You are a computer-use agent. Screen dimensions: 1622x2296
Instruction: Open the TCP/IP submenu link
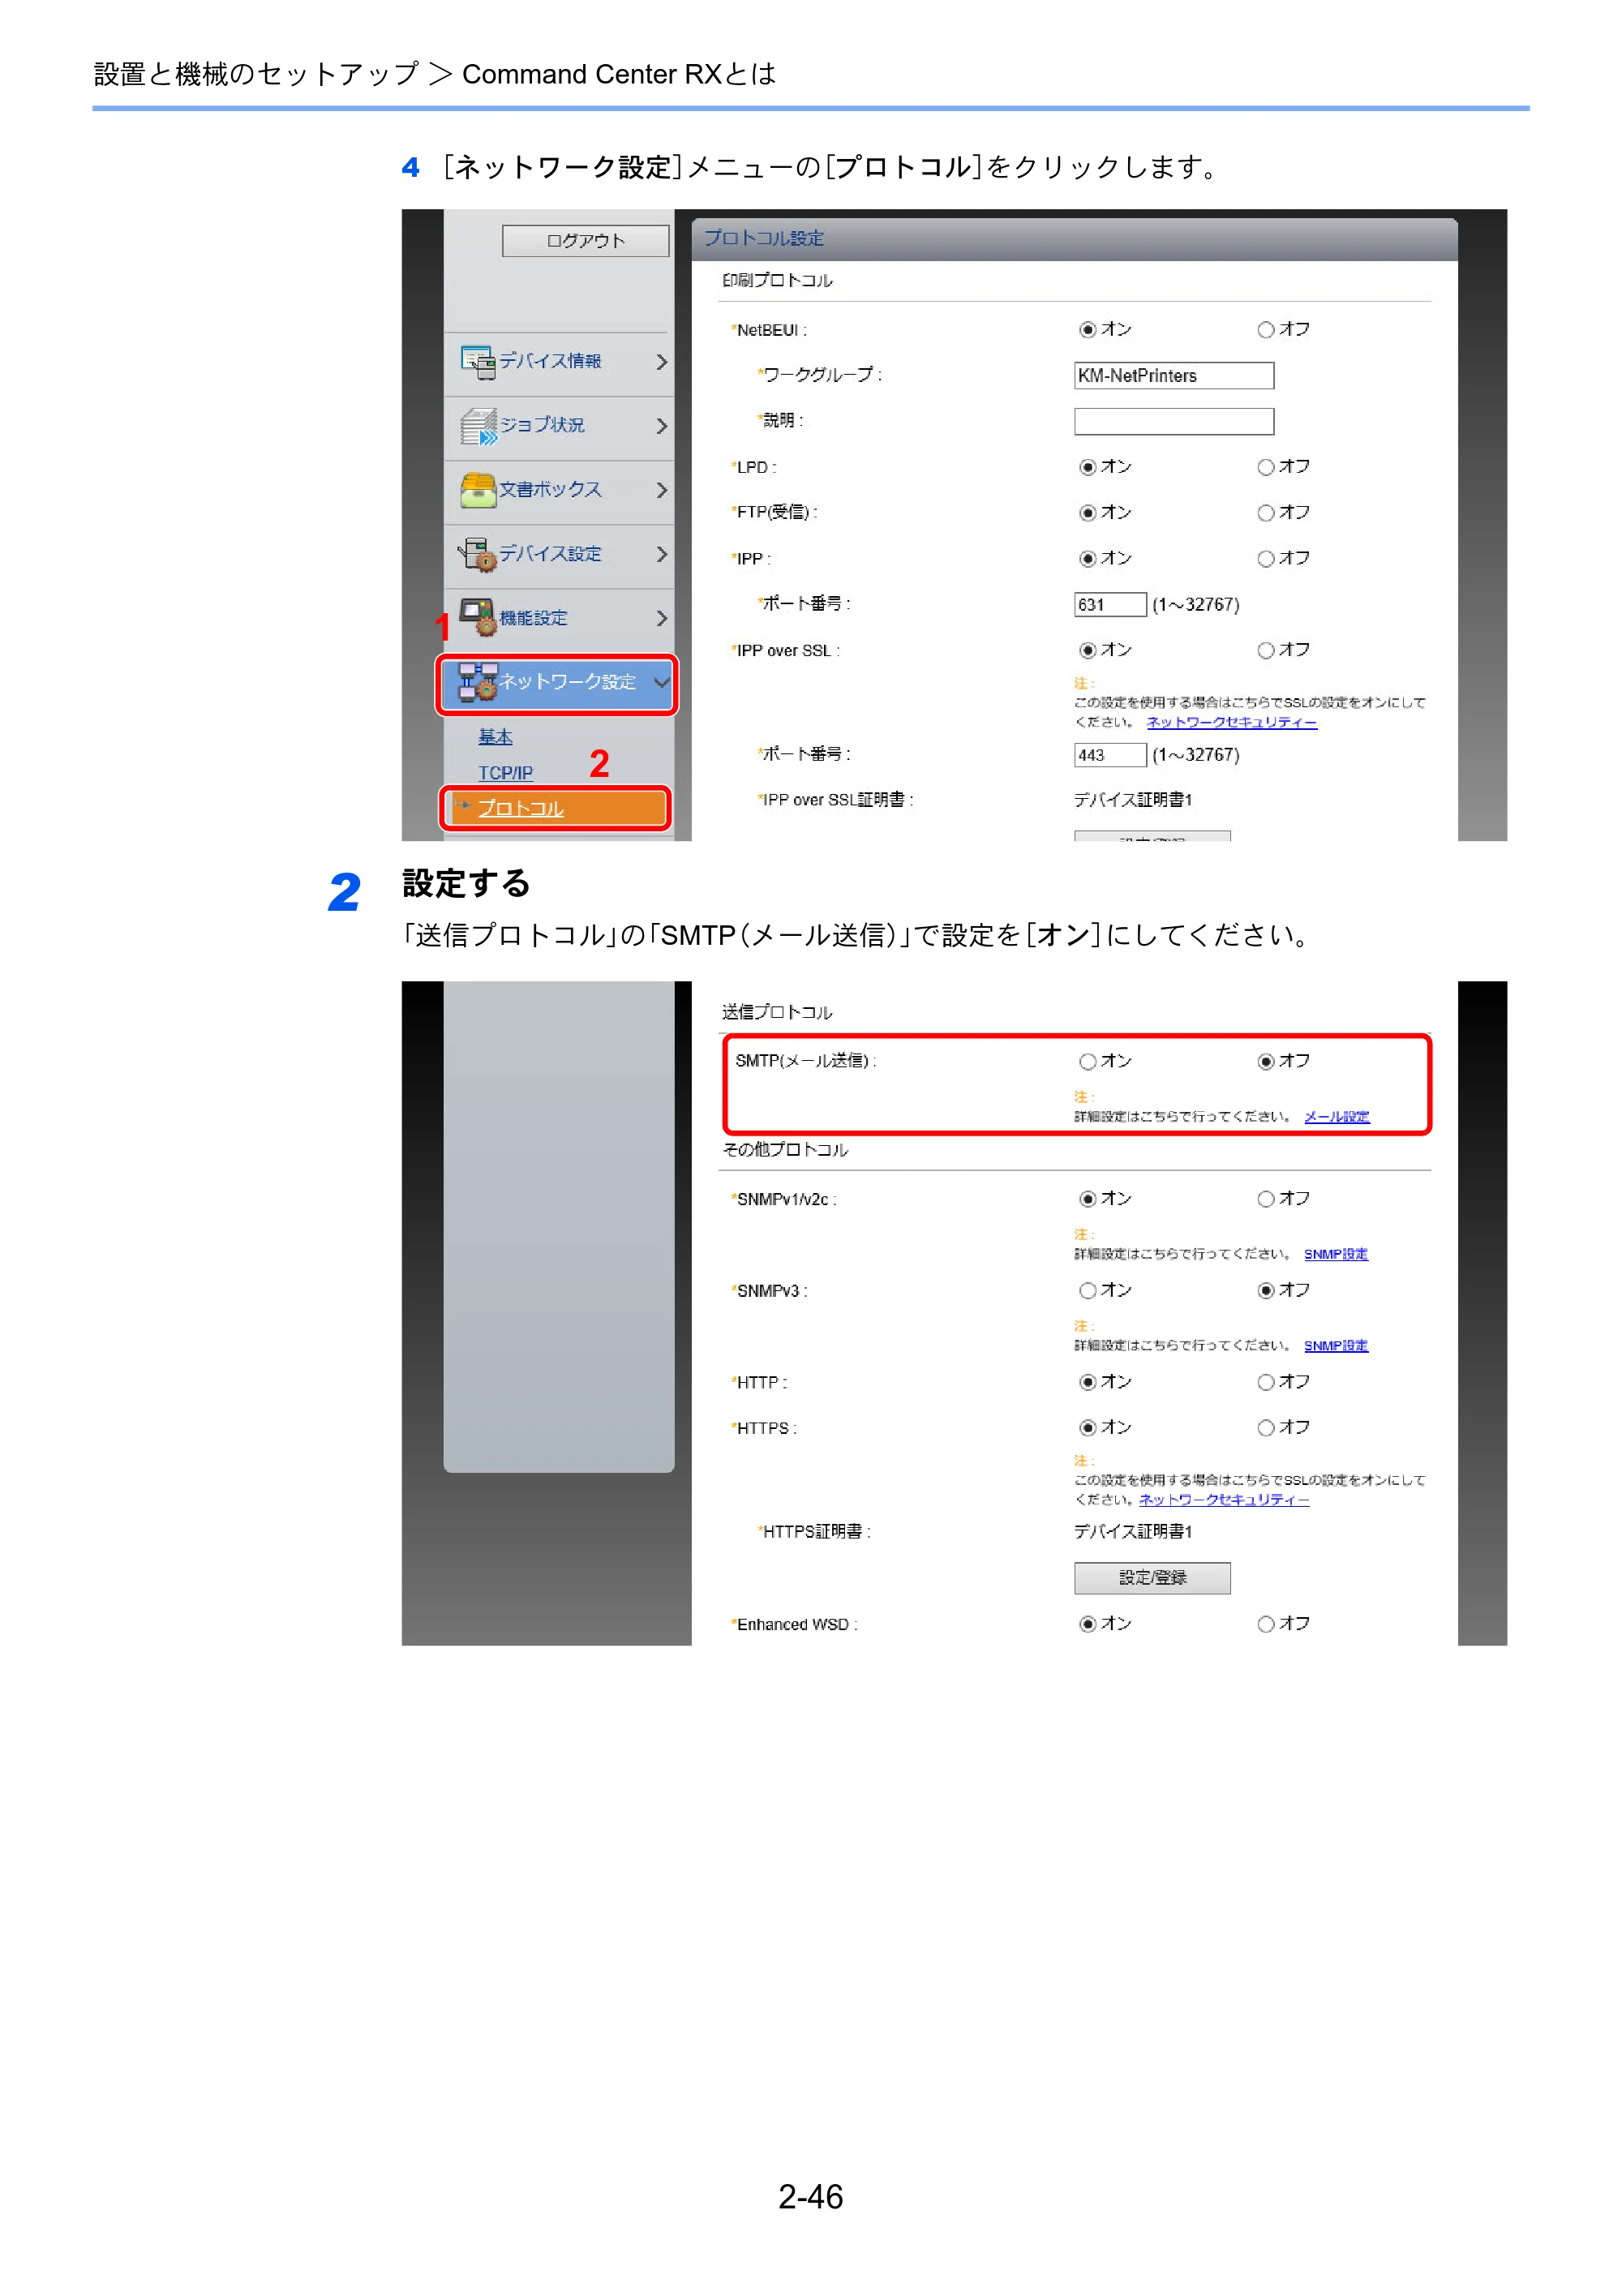click(505, 773)
